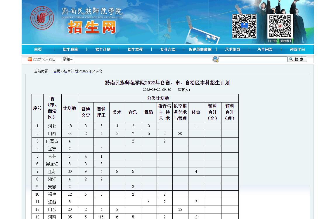Image resolution: width=336 pixels, height=219 pixels.
Task: Click the publish time 2022-06-22 09:30
Action: pyautogui.click(x=157, y=90)
